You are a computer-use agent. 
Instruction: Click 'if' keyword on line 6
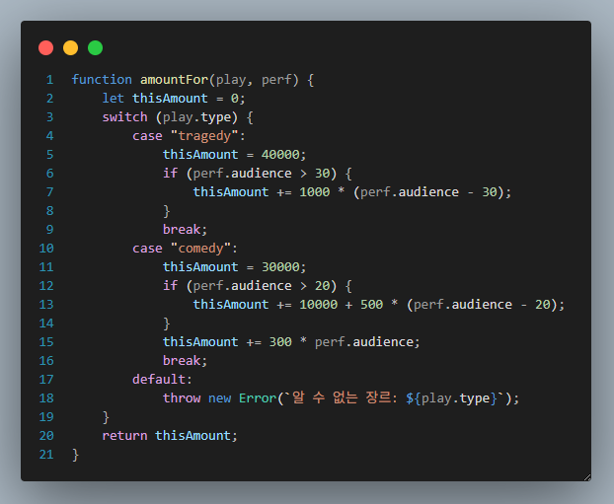coord(171,174)
